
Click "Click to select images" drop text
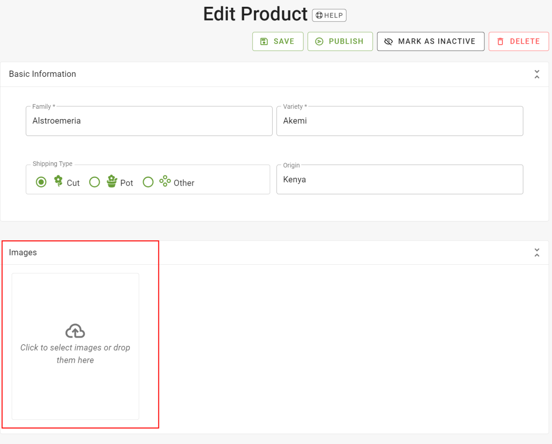pyautogui.click(x=75, y=354)
